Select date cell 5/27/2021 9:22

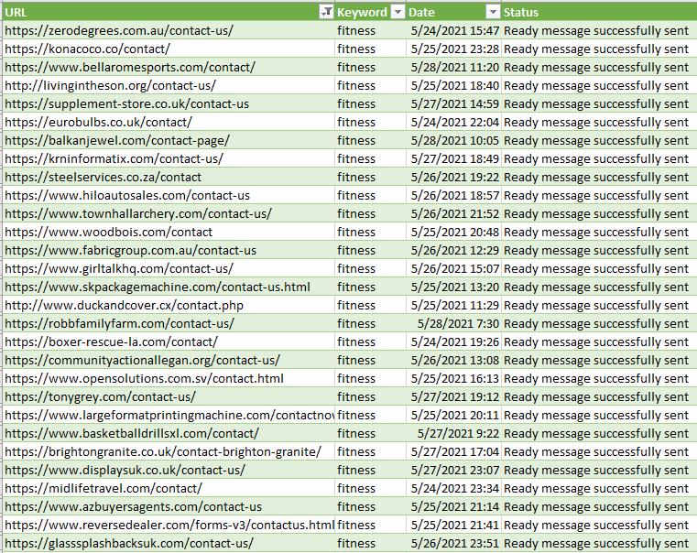[x=454, y=433]
